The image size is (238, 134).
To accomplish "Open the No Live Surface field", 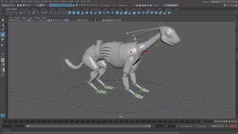I will (106, 5).
